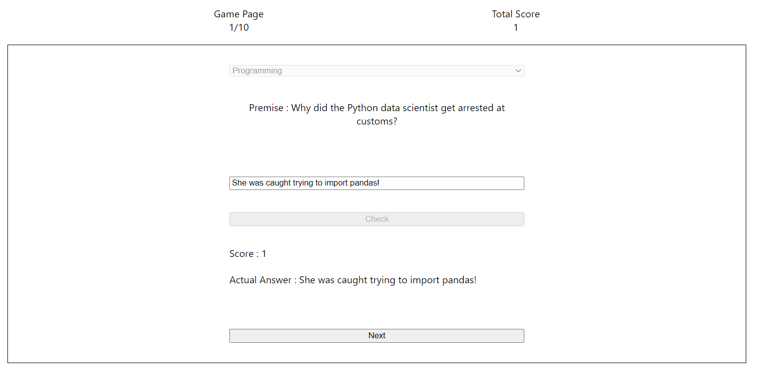Click inside the answer input field

click(x=376, y=183)
